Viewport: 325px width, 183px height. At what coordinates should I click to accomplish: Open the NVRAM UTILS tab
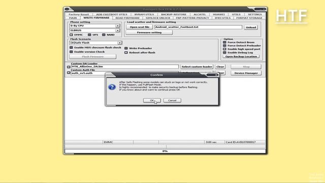click(144, 15)
